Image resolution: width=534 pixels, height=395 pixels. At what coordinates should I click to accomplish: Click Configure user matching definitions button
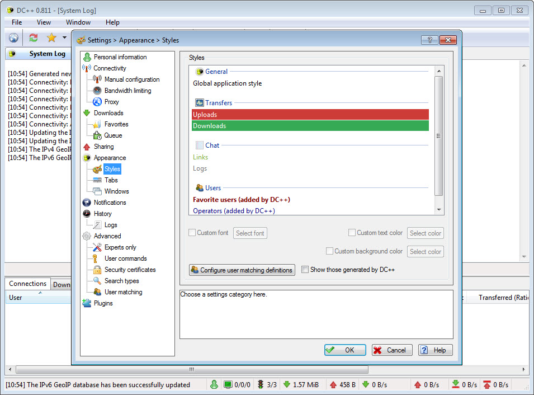242,270
